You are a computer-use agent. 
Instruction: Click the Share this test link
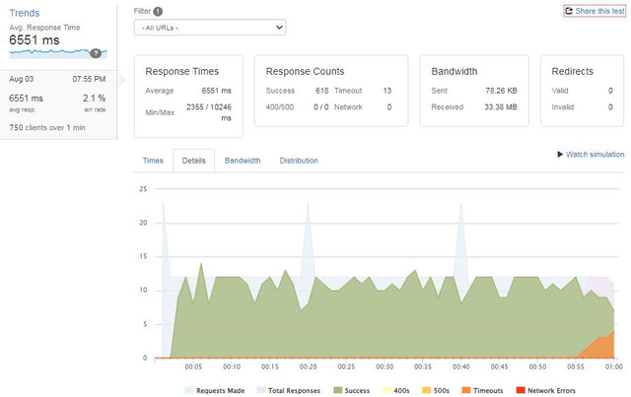pos(599,11)
